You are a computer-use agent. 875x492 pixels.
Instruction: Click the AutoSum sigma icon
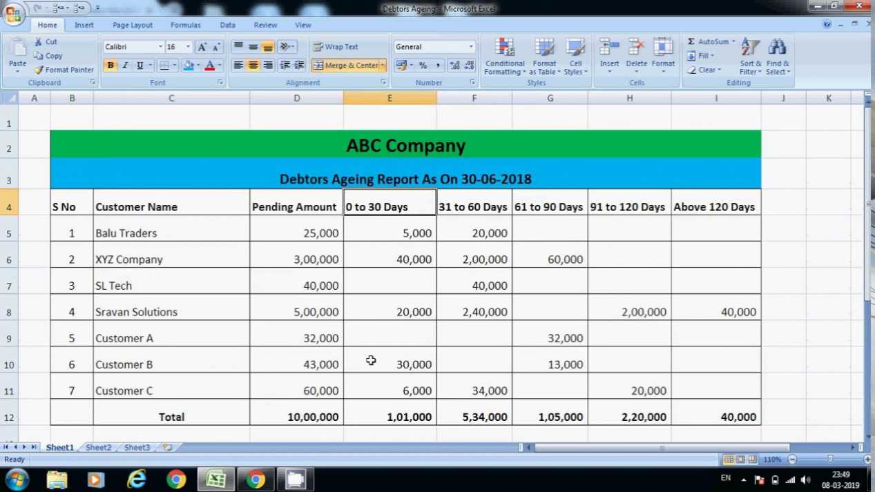pos(691,42)
